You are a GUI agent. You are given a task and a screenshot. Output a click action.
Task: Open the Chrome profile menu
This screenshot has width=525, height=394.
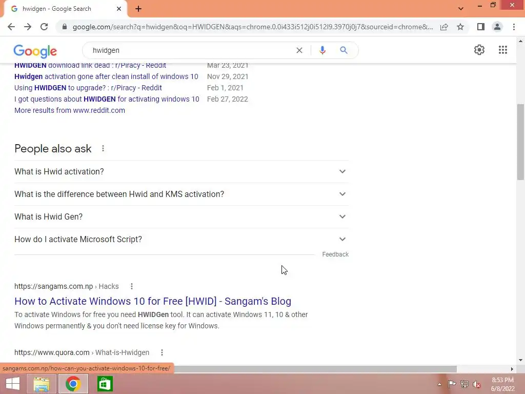click(x=497, y=27)
